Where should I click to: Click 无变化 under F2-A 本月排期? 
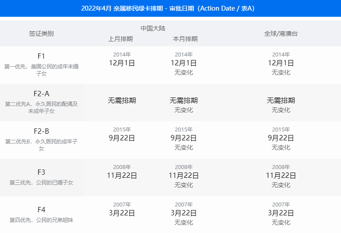tap(184, 110)
